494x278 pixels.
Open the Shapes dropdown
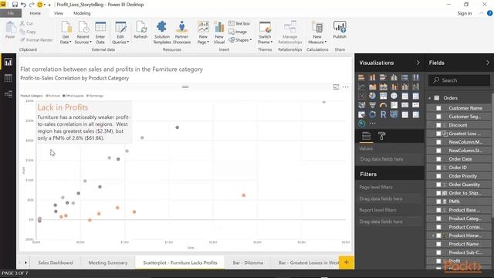coord(240,40)
